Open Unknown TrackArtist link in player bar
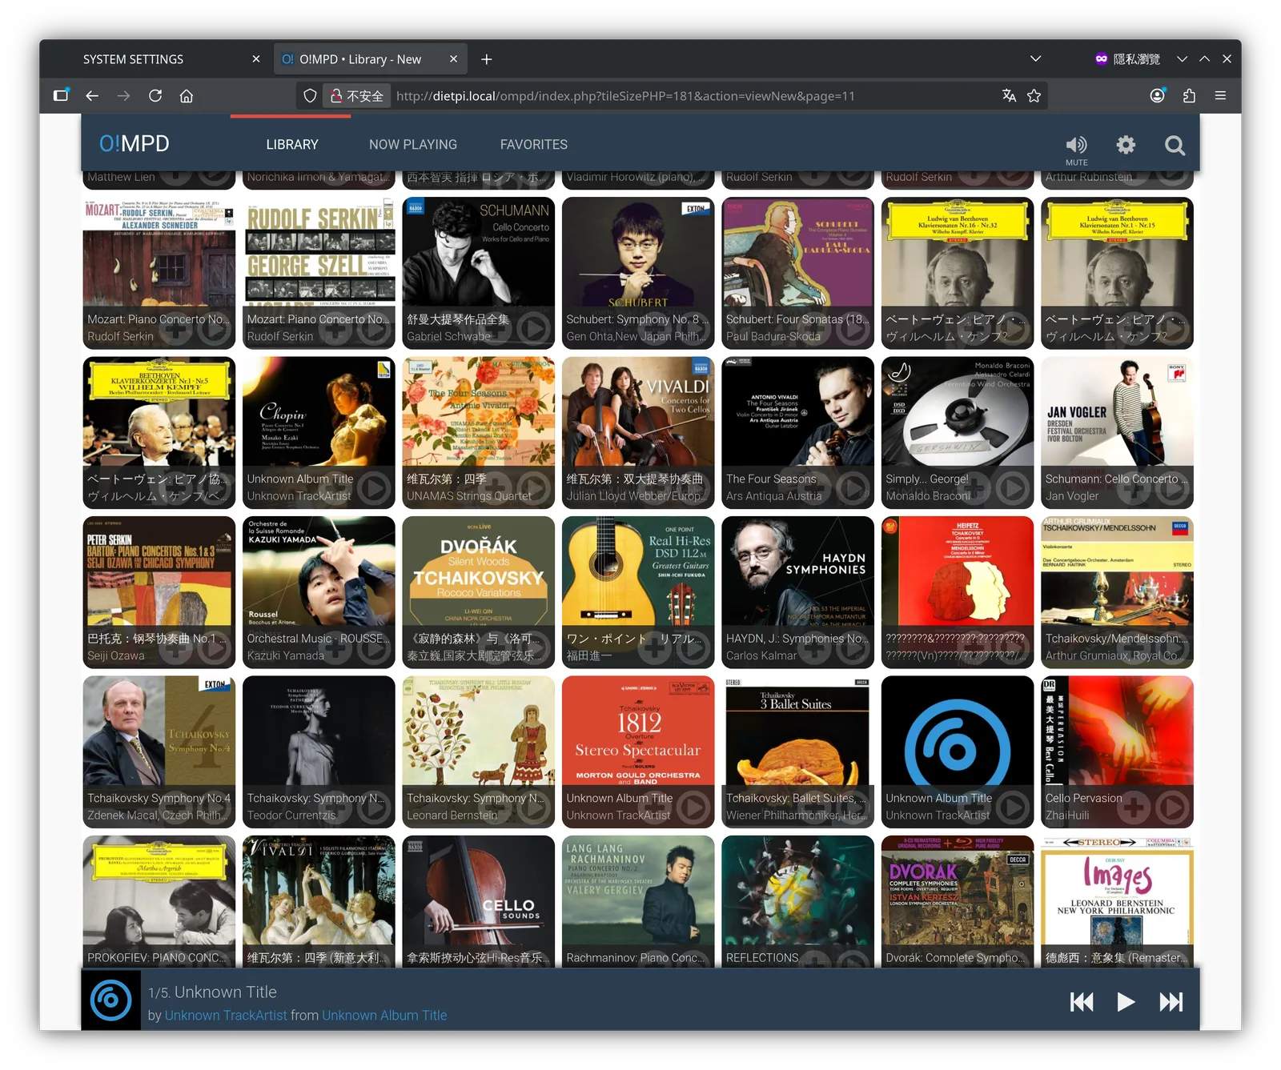 tap(226, 1016)
